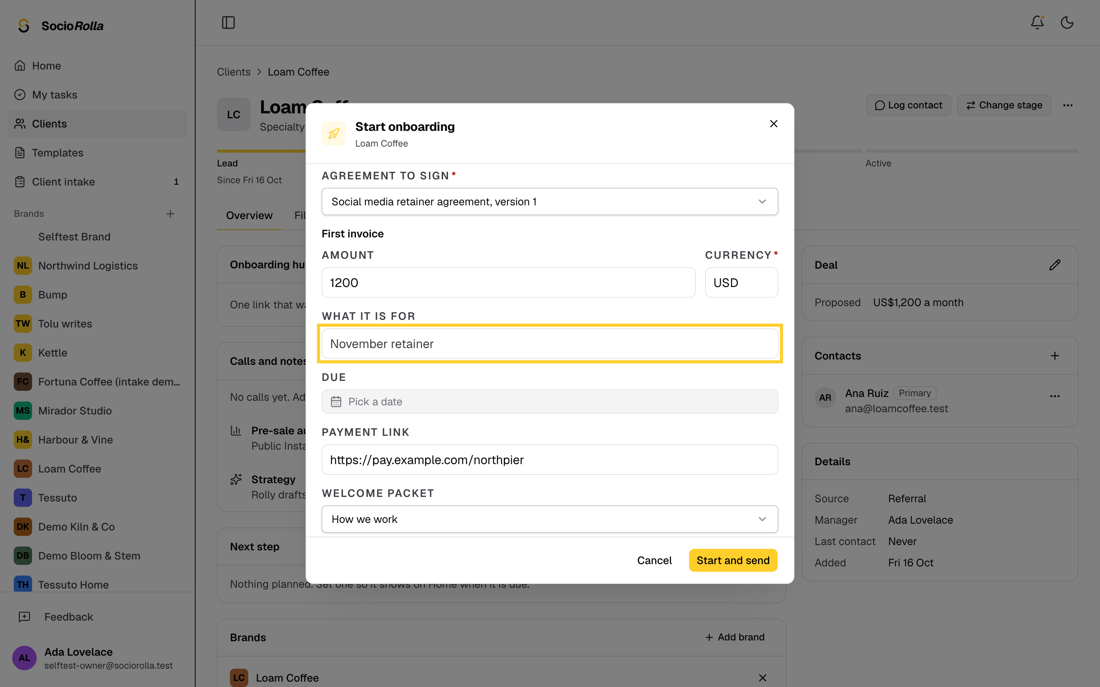The width and height of the screenshot is (1100, 687).
Task: Toggle the sidebar panel icon
Action: [228, 22]
